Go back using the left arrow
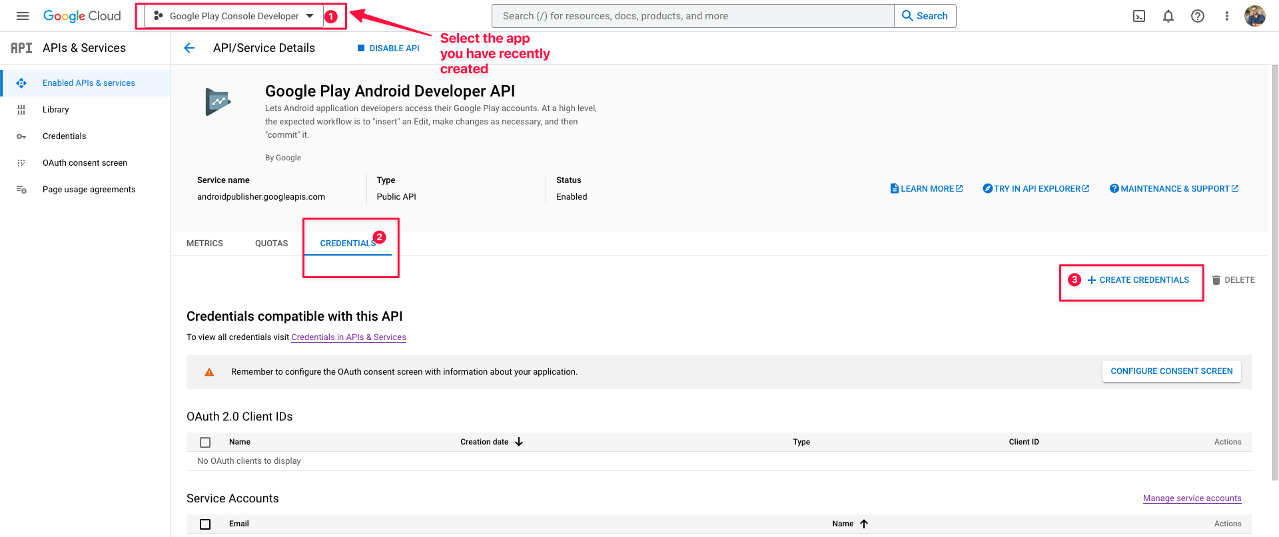This screenshot has height=537, width=1279. [189, 48]
